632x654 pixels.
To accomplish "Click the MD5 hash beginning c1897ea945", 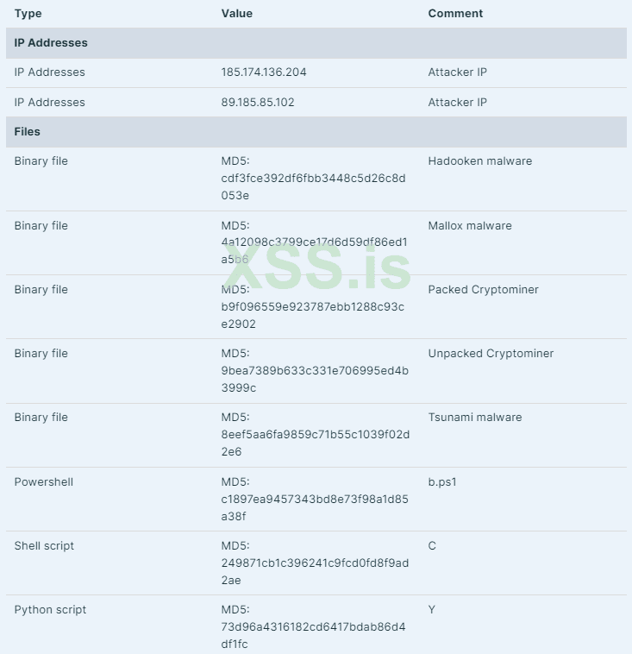I will point(315,499).
